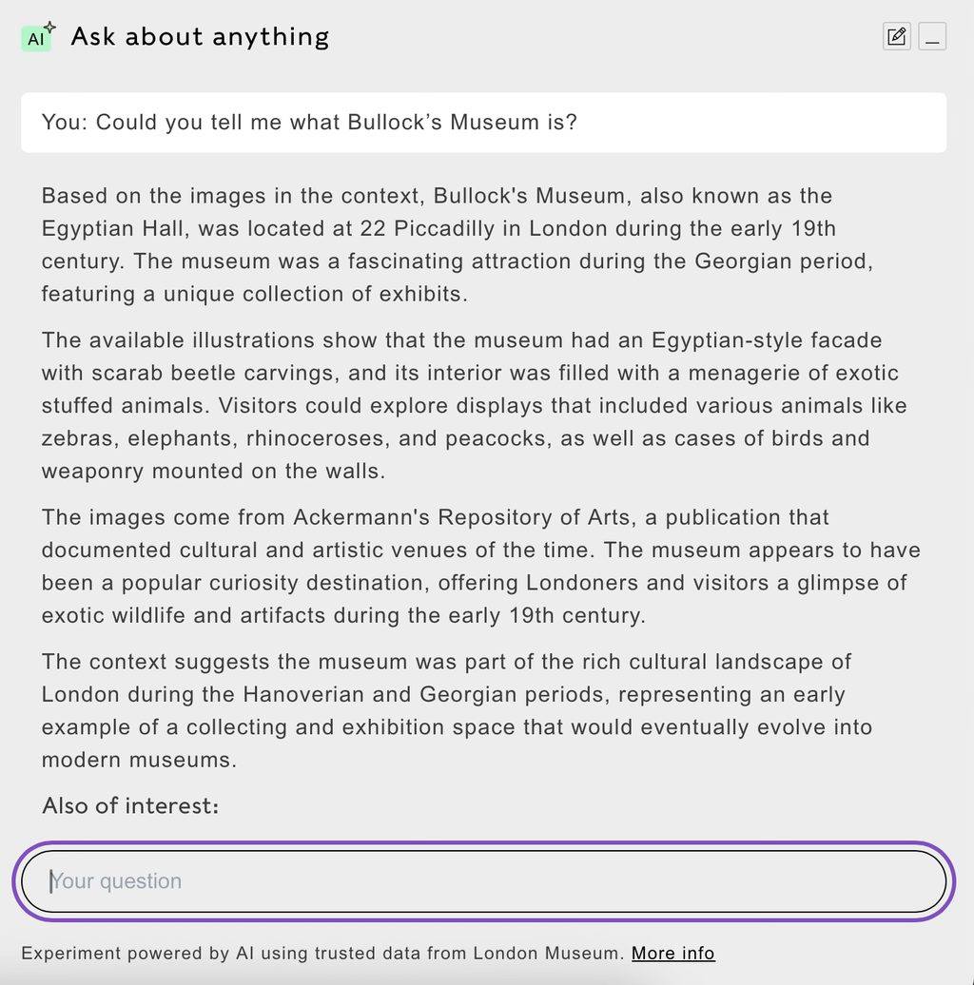This screenshot has width=974, height=985.
Task: Open the 'More info' link
Action: [672, 953]
